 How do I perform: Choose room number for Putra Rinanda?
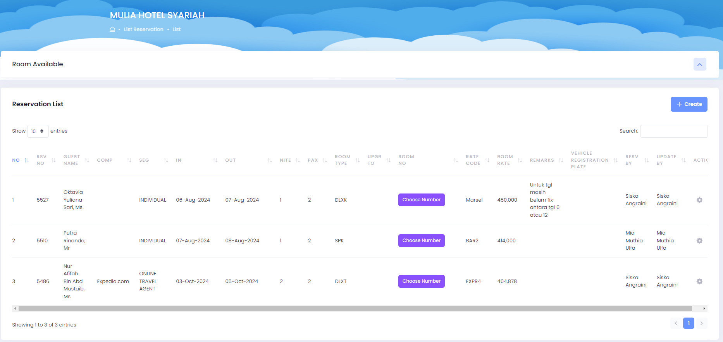[x=421, y=241]
